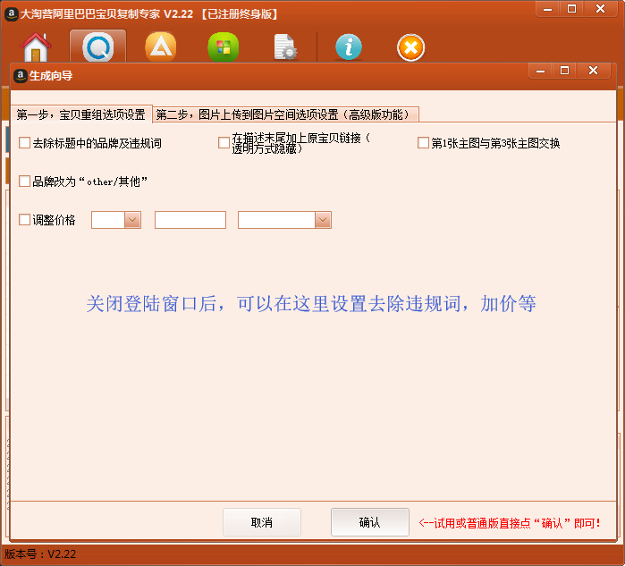625x566 pixels.
Task: Click the 确认 button
Action: [370, 522]
